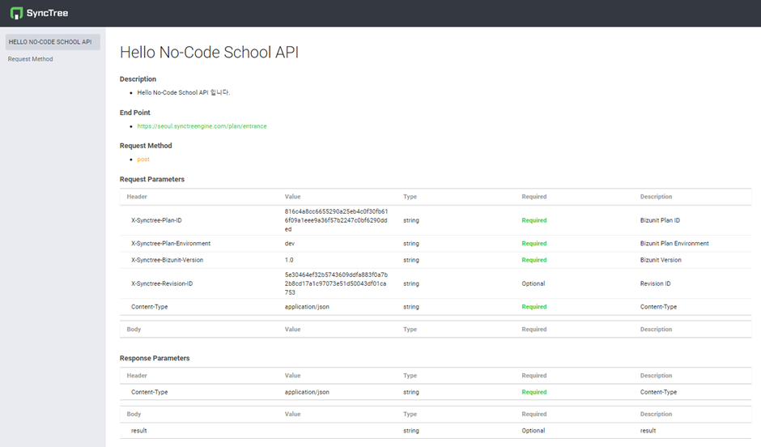Click the Plan ID value starting 816c4a8cc
The image size is (761, 447).
coord(336,220)
